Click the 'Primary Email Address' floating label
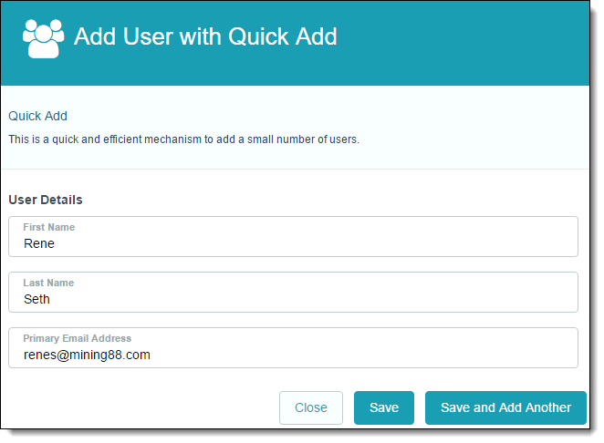 pos(78,338)
